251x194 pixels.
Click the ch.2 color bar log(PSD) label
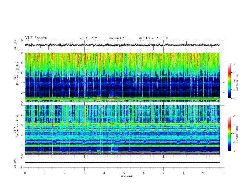237,135
